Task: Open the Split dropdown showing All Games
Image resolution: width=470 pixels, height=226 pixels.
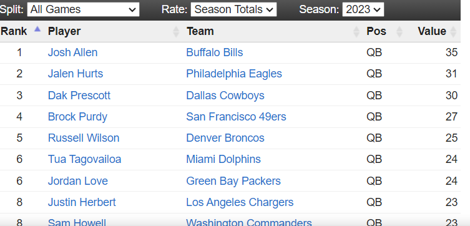Action: (x=84, y=9)
